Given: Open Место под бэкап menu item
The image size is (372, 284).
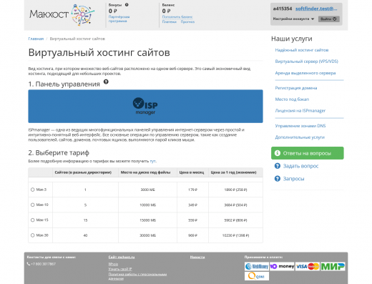Looking at the screenshot, I should [292, 99].
